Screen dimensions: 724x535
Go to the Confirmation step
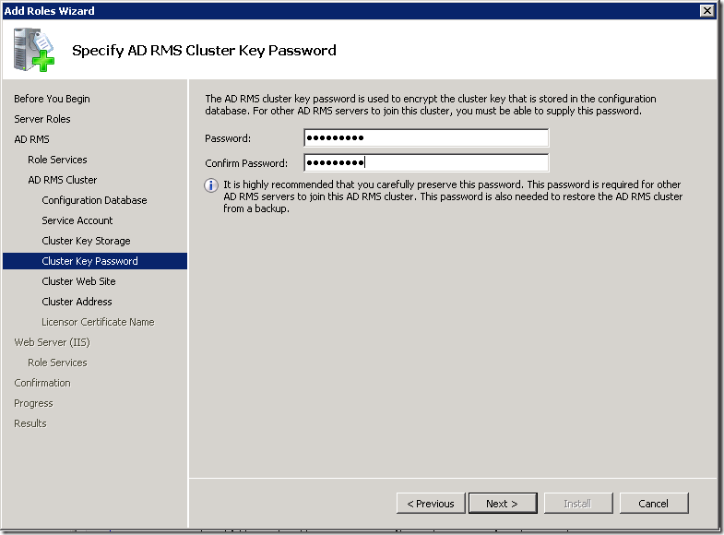tap(42, 383)
